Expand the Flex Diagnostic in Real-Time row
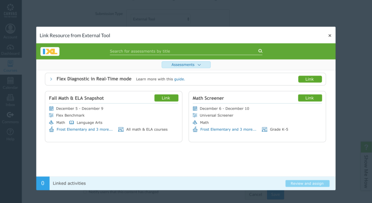The image size is (372, 203). point(51,79)
